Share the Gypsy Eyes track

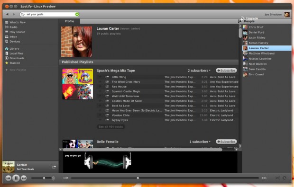[x=107, y=120]
